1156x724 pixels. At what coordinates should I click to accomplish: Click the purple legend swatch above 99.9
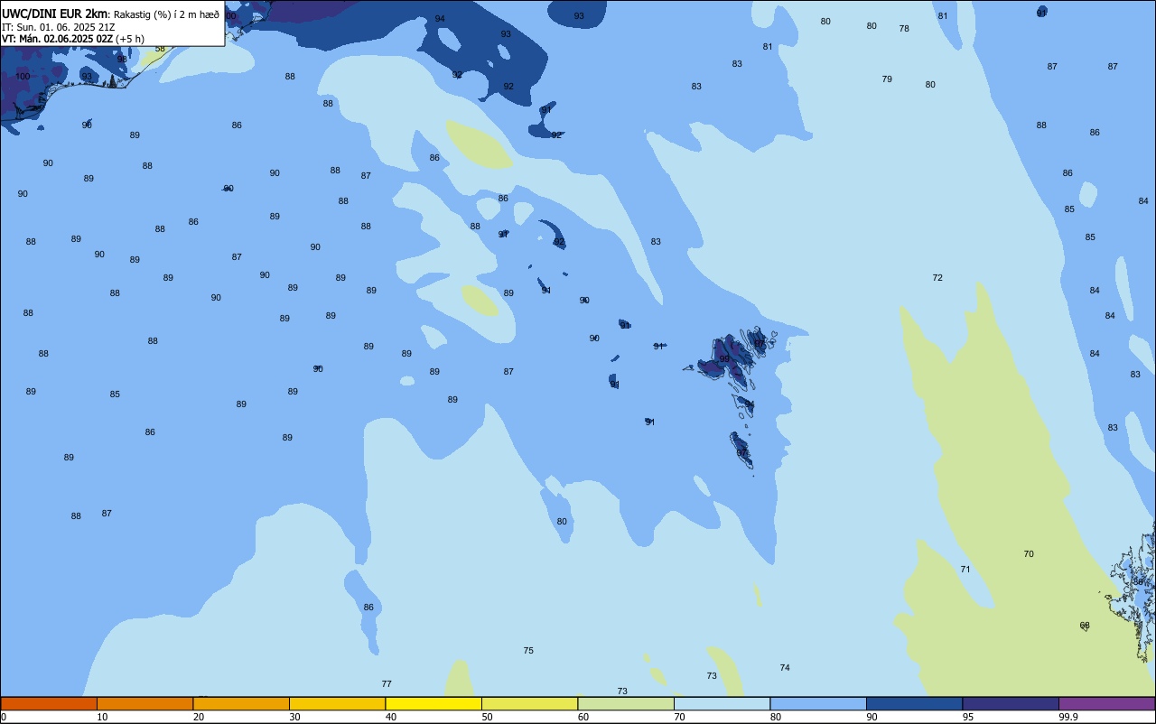tap(1106, 703)
